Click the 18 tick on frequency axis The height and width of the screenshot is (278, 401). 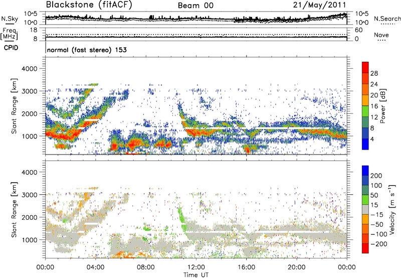(x=33, y=30)
